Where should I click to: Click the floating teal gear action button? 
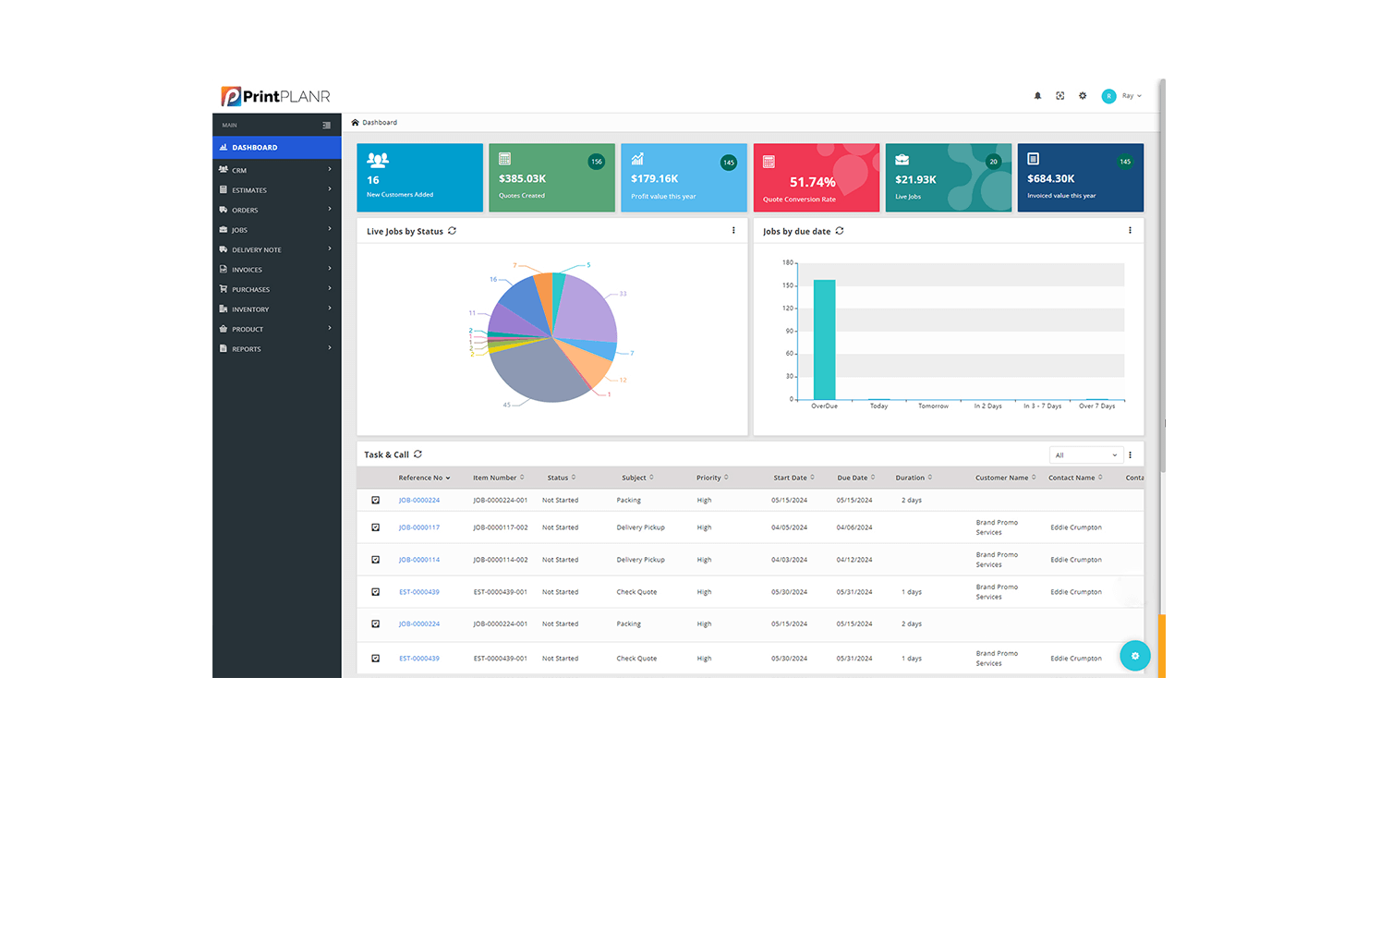(1135, 656)
